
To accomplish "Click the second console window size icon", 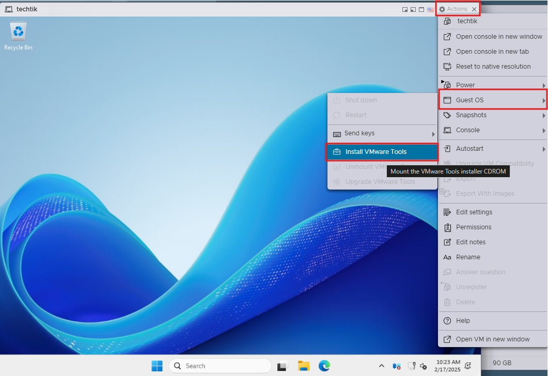I will tap(413, 9).
